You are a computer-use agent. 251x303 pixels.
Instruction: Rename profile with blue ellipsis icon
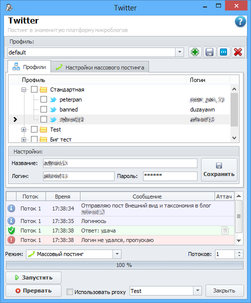coord(223,52)
